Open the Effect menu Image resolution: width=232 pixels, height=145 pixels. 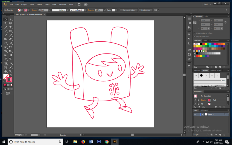point(47,5)
